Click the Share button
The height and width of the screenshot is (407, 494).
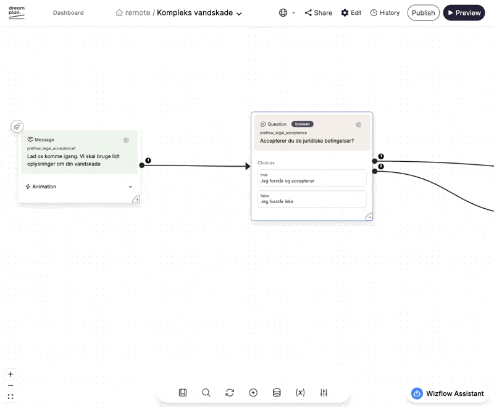click(x=319, y=12)
